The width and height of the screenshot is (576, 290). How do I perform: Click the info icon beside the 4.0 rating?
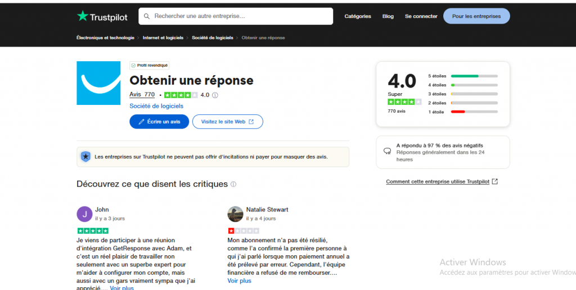[x=215, y=95]
